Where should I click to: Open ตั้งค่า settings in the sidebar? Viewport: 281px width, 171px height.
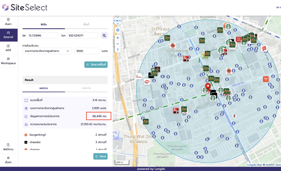click(x=8, y=160)
